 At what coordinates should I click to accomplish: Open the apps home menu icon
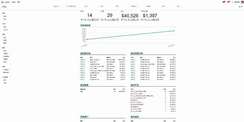(2, 2)
